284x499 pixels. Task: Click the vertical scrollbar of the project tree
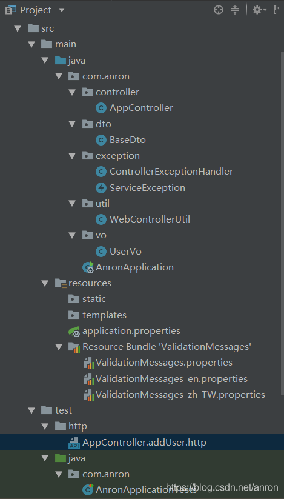(282, 223)
